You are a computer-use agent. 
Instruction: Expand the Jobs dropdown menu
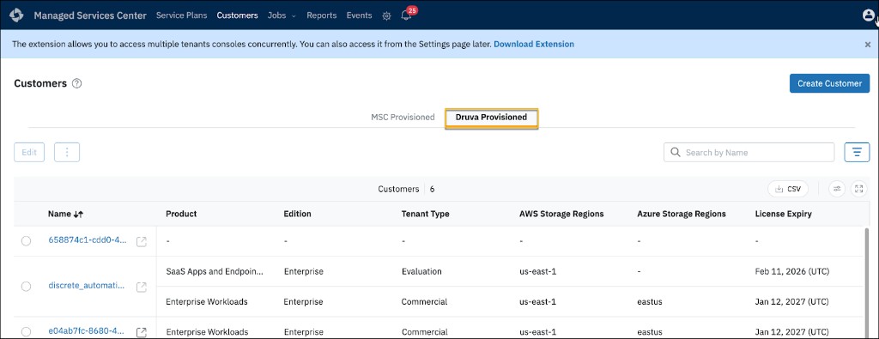tap(282, 15)
